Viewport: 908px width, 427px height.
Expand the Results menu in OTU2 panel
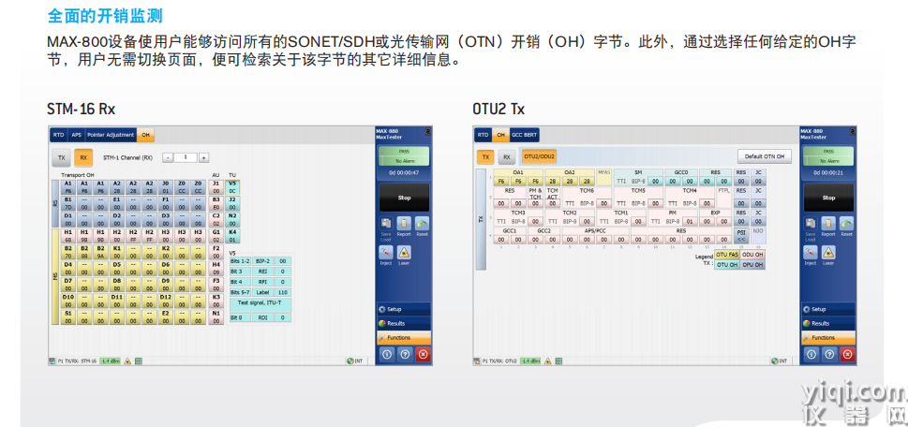click(828, 323)
